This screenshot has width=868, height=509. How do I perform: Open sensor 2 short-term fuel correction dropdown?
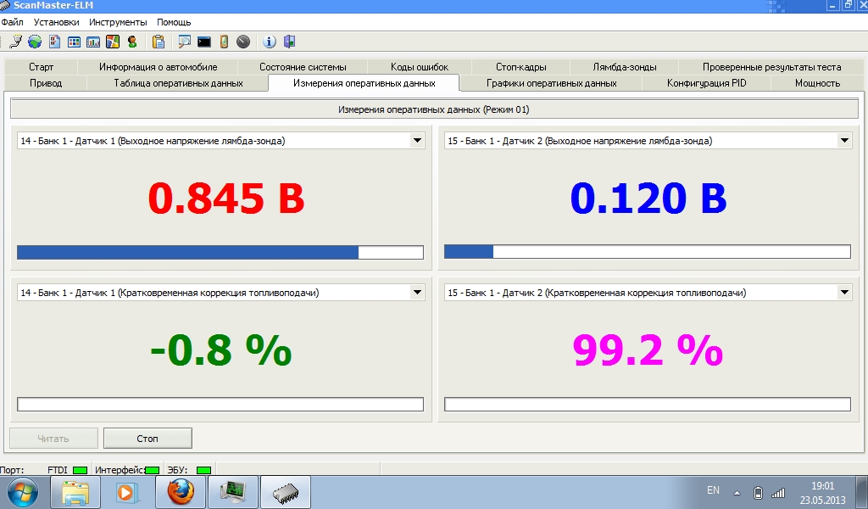point(844,293)
